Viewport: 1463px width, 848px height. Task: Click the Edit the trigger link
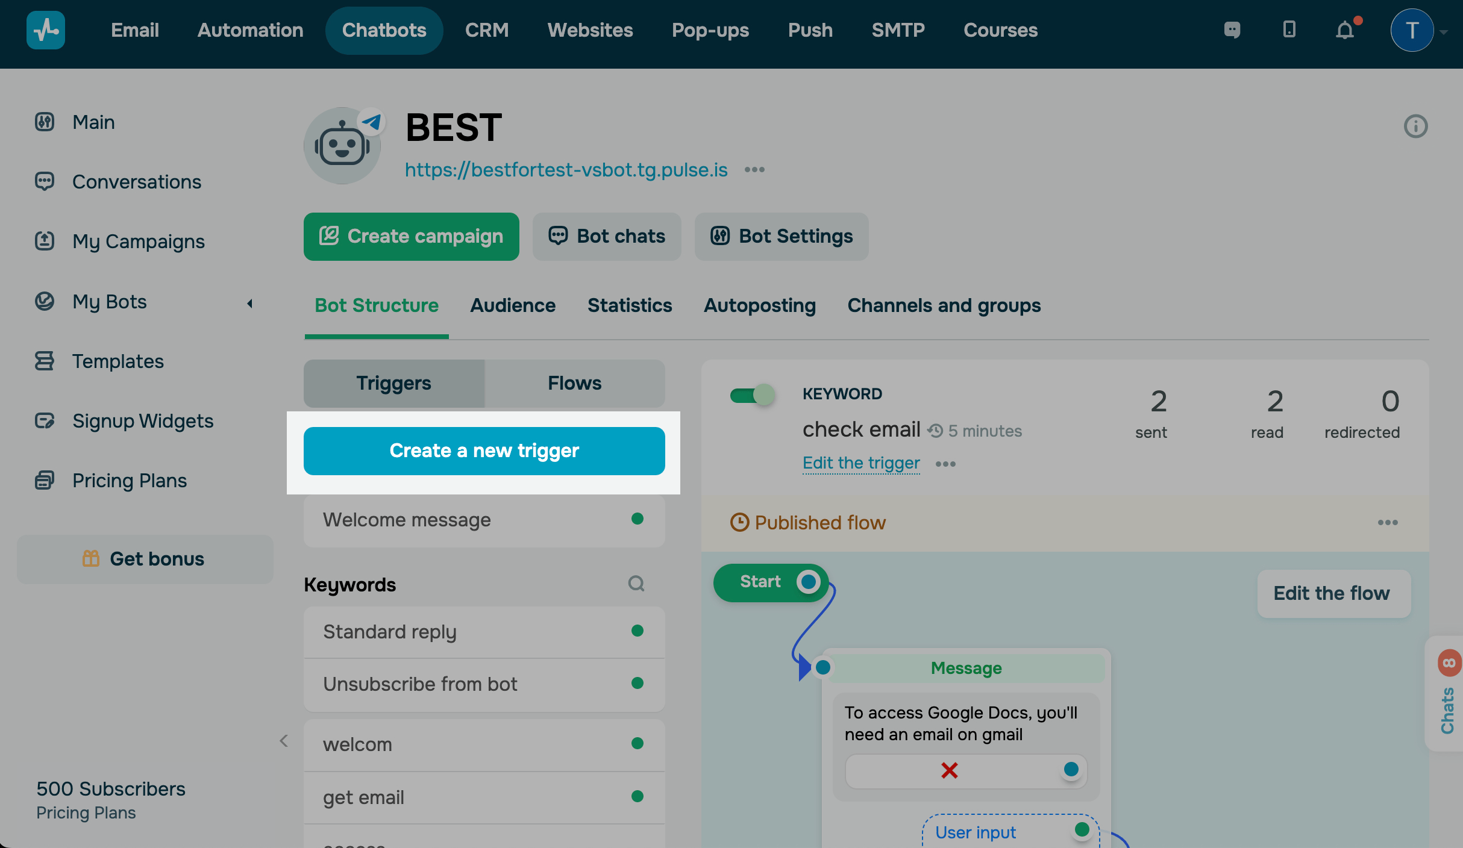click(x=860, y=463)
